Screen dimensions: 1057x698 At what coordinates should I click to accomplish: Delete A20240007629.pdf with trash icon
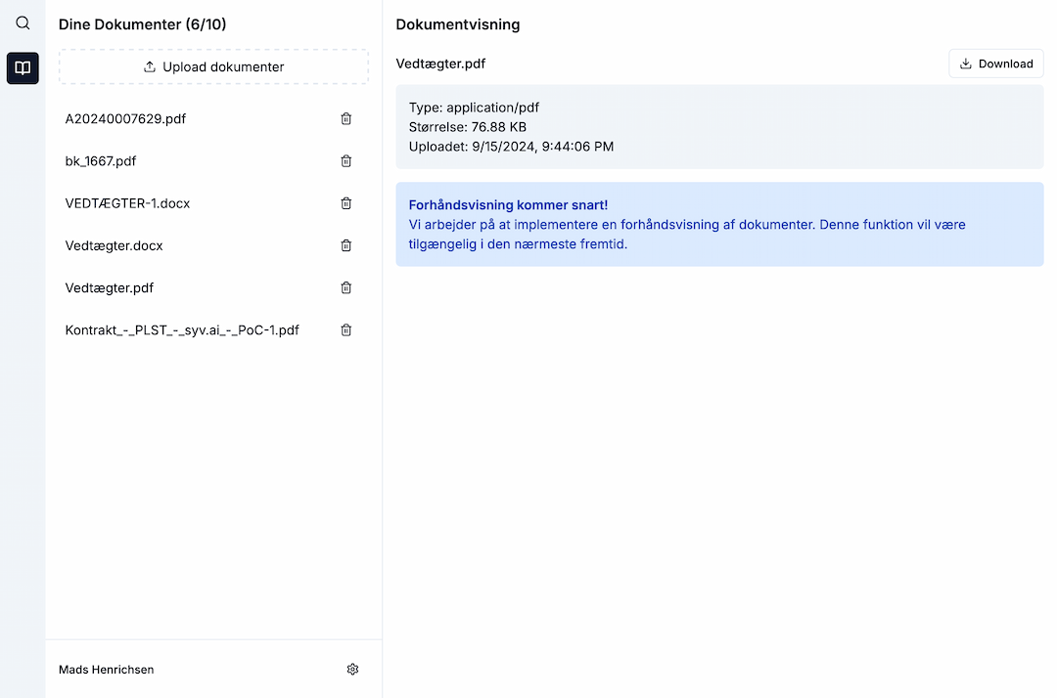tap(345, 119)
